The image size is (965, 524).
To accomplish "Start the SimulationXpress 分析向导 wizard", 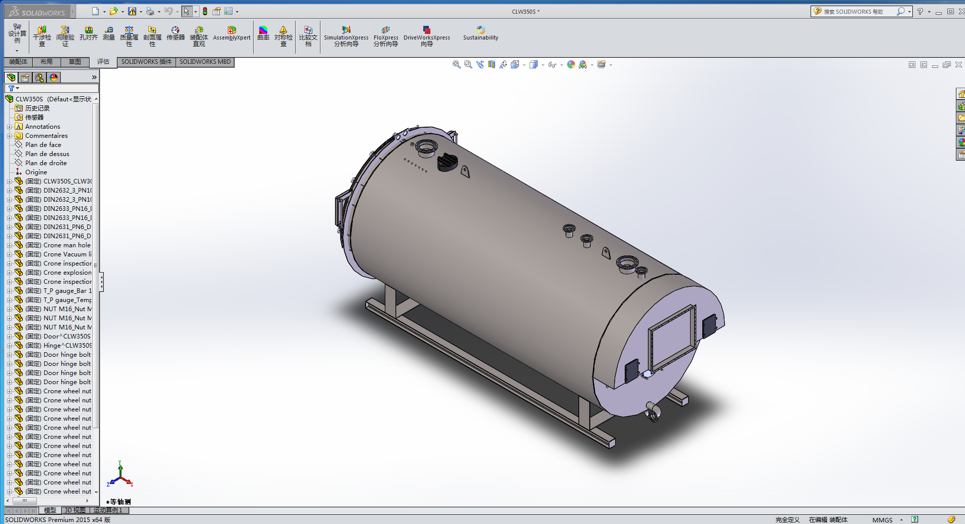I will click(x=345, y=34).
